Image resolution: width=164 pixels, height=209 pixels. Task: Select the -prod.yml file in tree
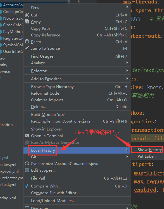pos(9,171)
